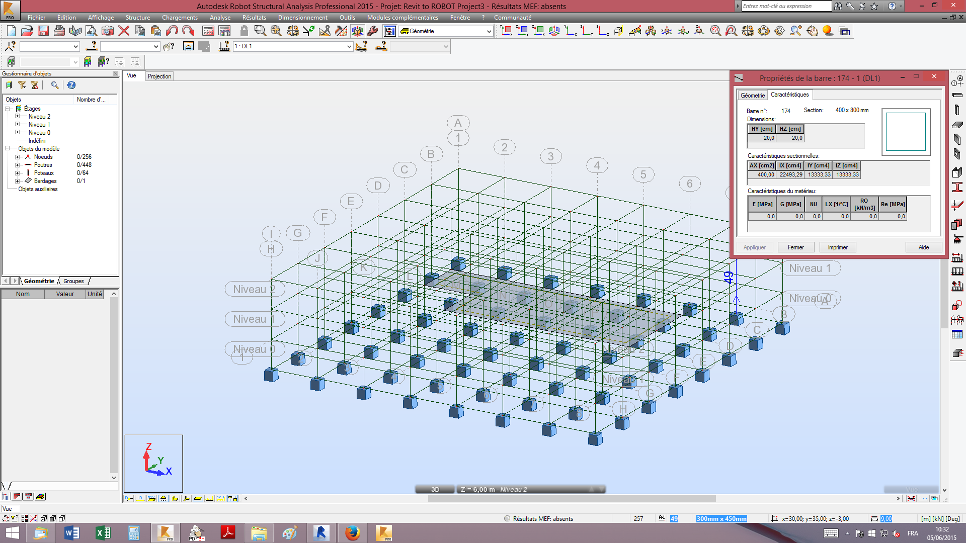
Task: Open Firefox from the taskbar
Action: (352, 533)
